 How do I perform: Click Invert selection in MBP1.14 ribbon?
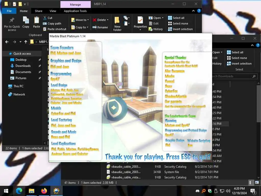(180, 29)
